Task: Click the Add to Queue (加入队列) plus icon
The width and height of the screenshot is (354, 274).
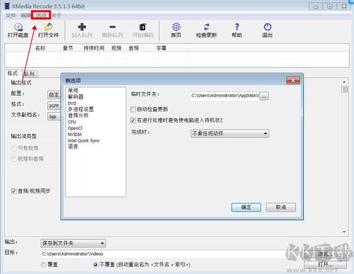Action: point(82,27)
